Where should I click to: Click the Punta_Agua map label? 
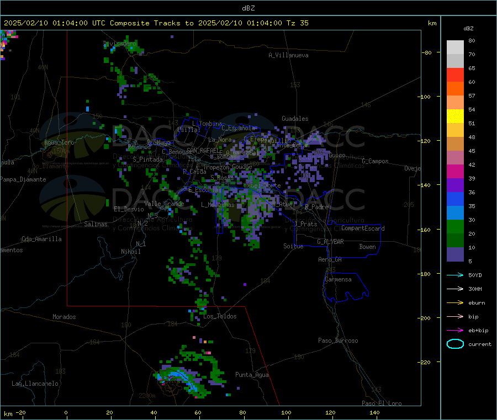(x=252, y=375)
